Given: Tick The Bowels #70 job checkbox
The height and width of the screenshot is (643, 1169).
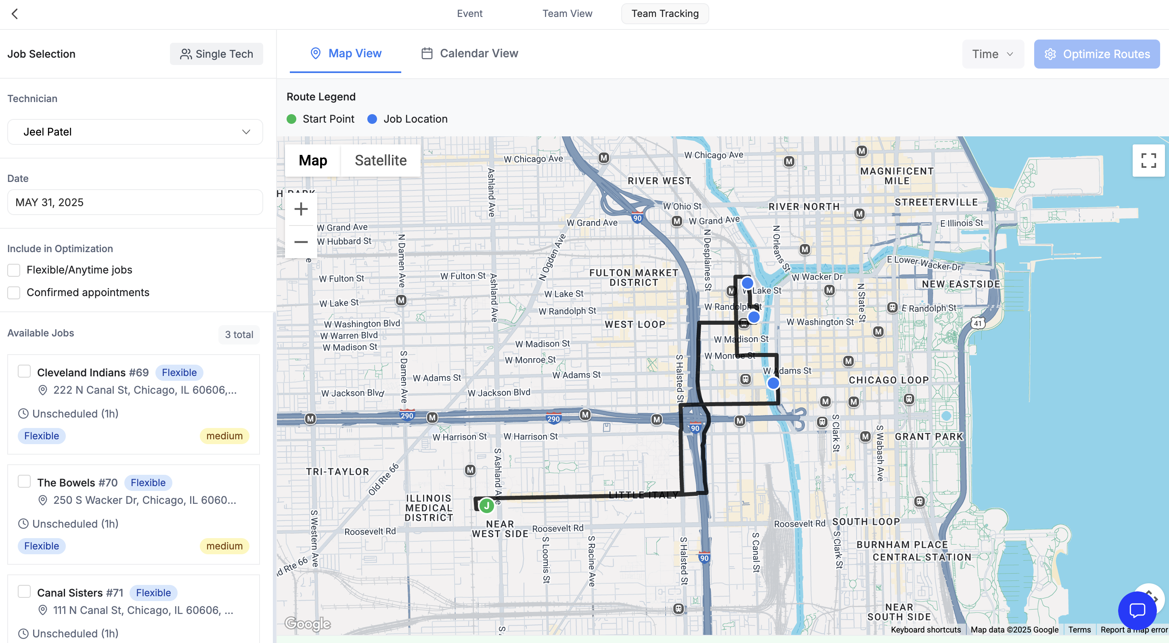Looking at the screenshot, I should point(24,482).
